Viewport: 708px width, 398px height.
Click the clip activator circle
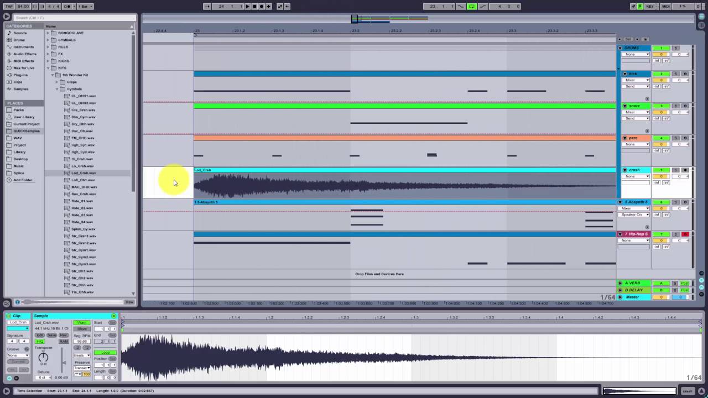point(9,316)
